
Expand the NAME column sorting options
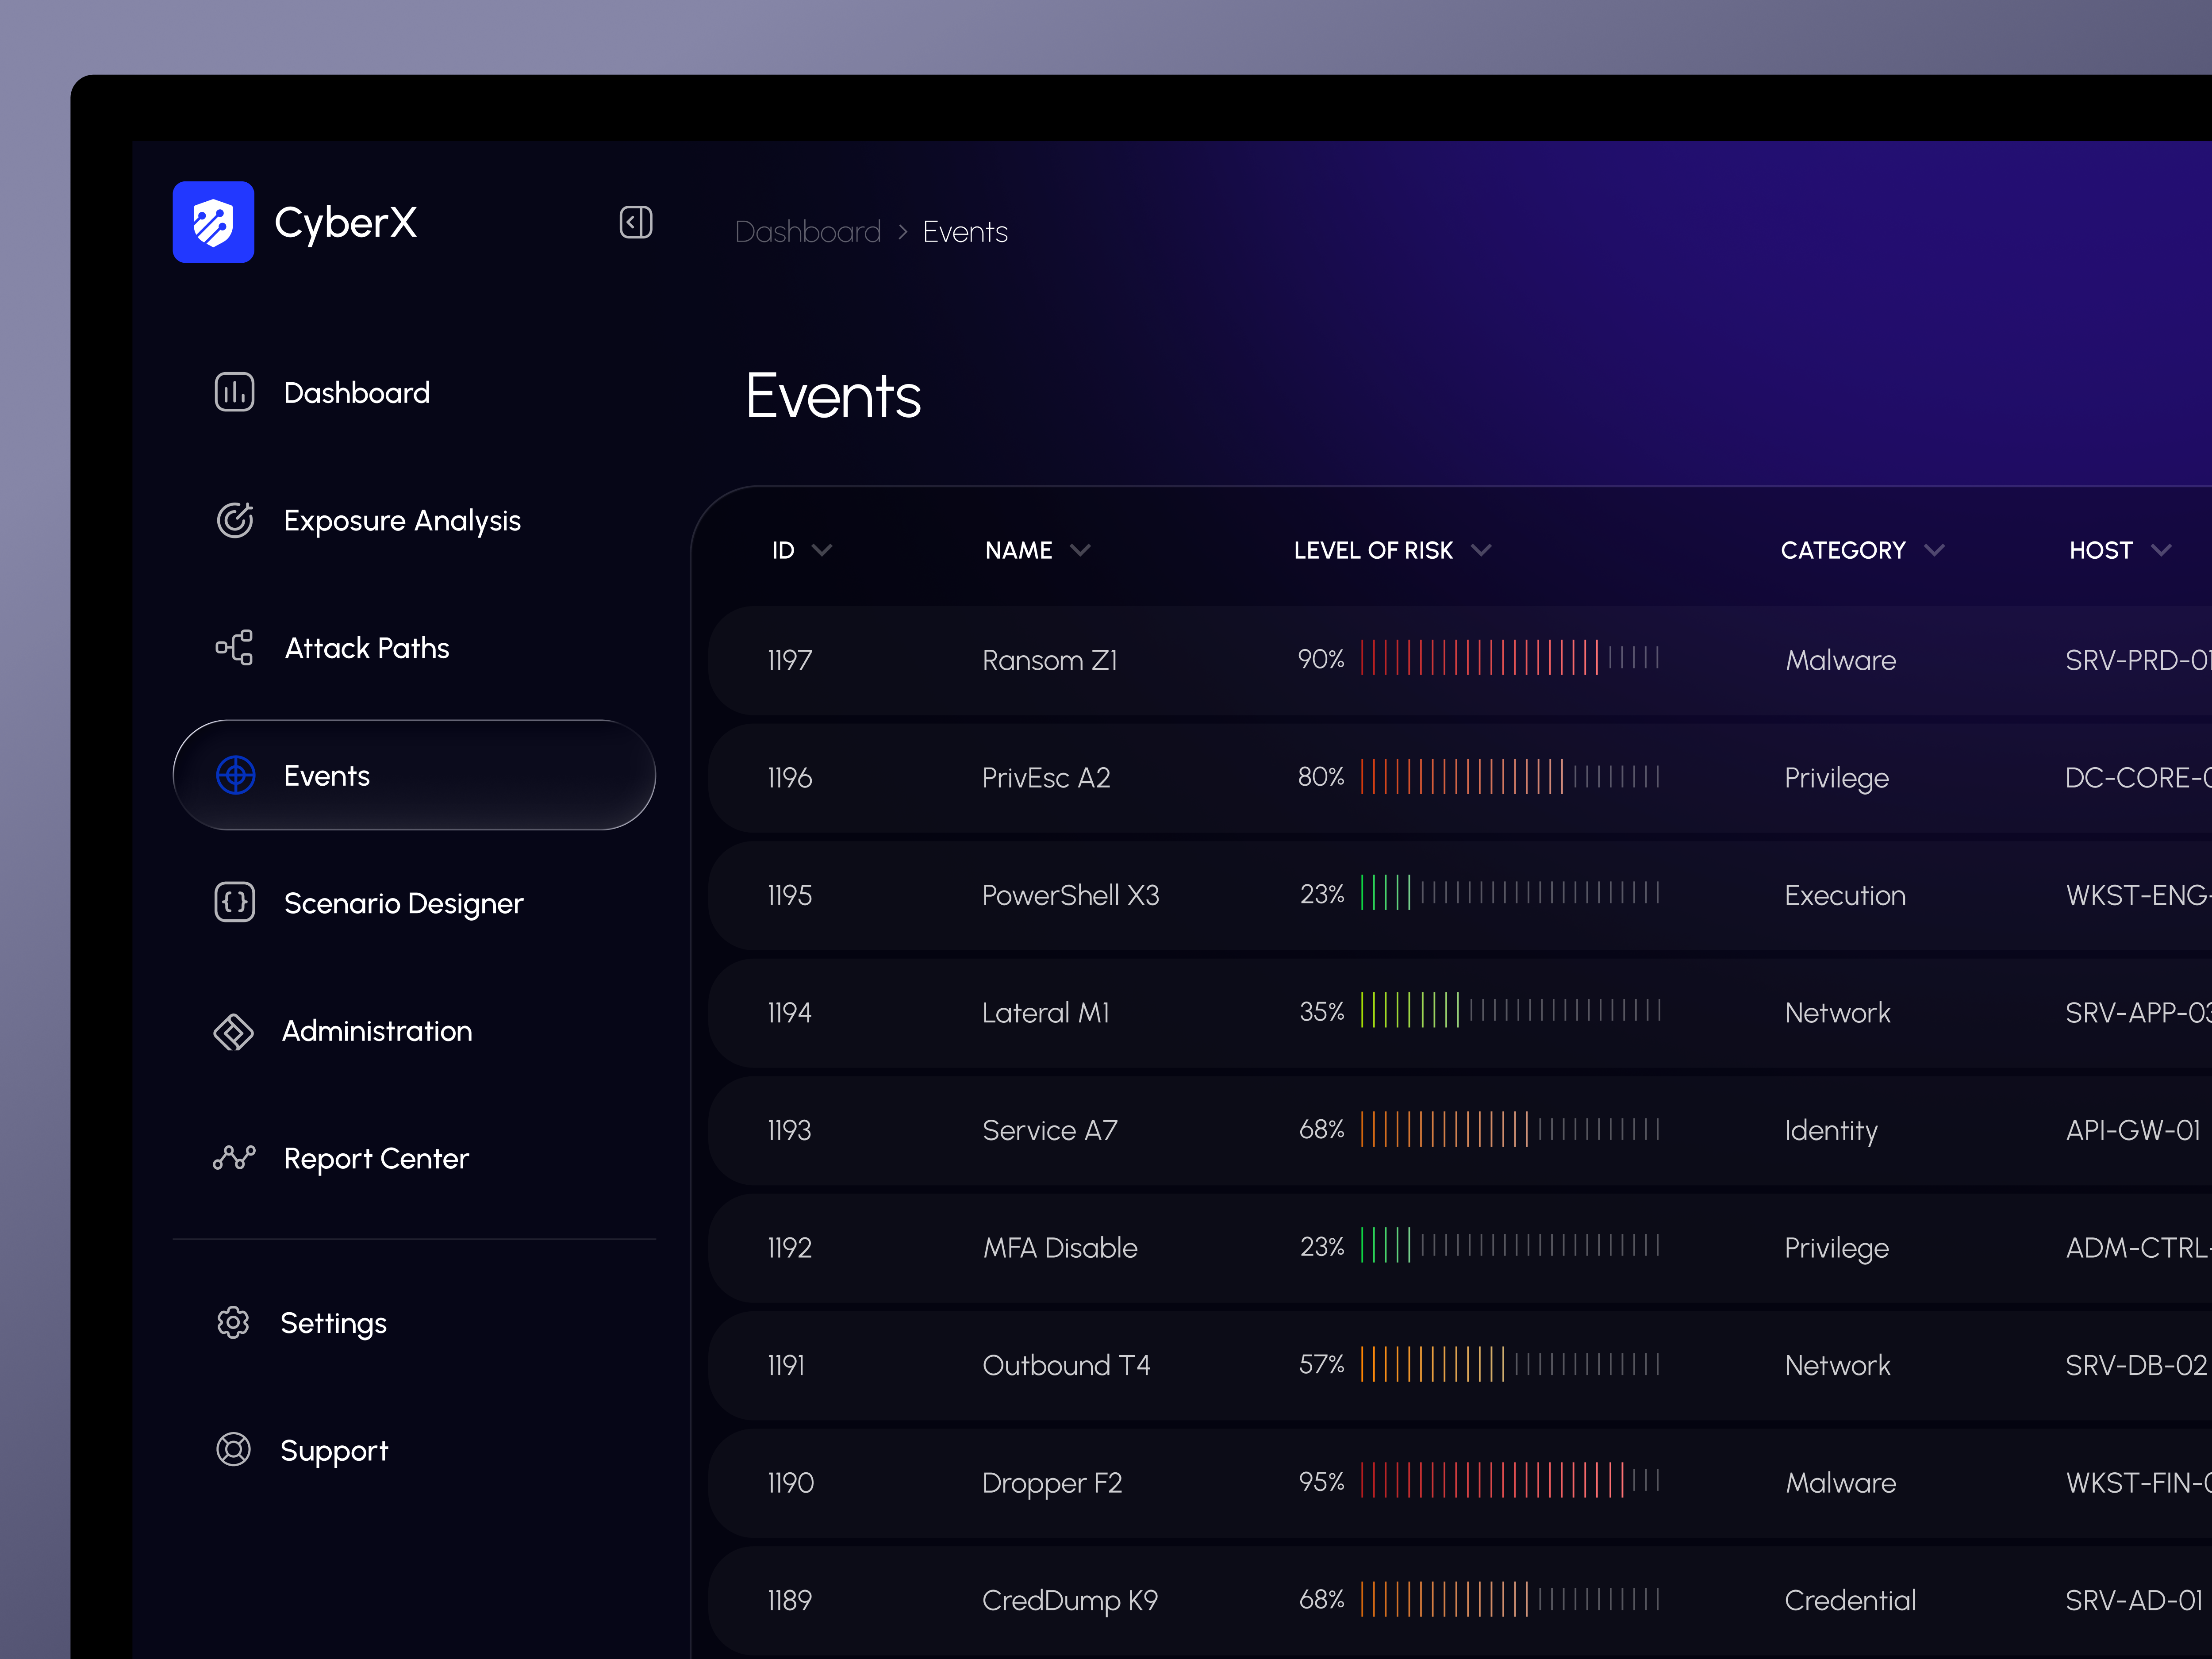pos(1081,550)
